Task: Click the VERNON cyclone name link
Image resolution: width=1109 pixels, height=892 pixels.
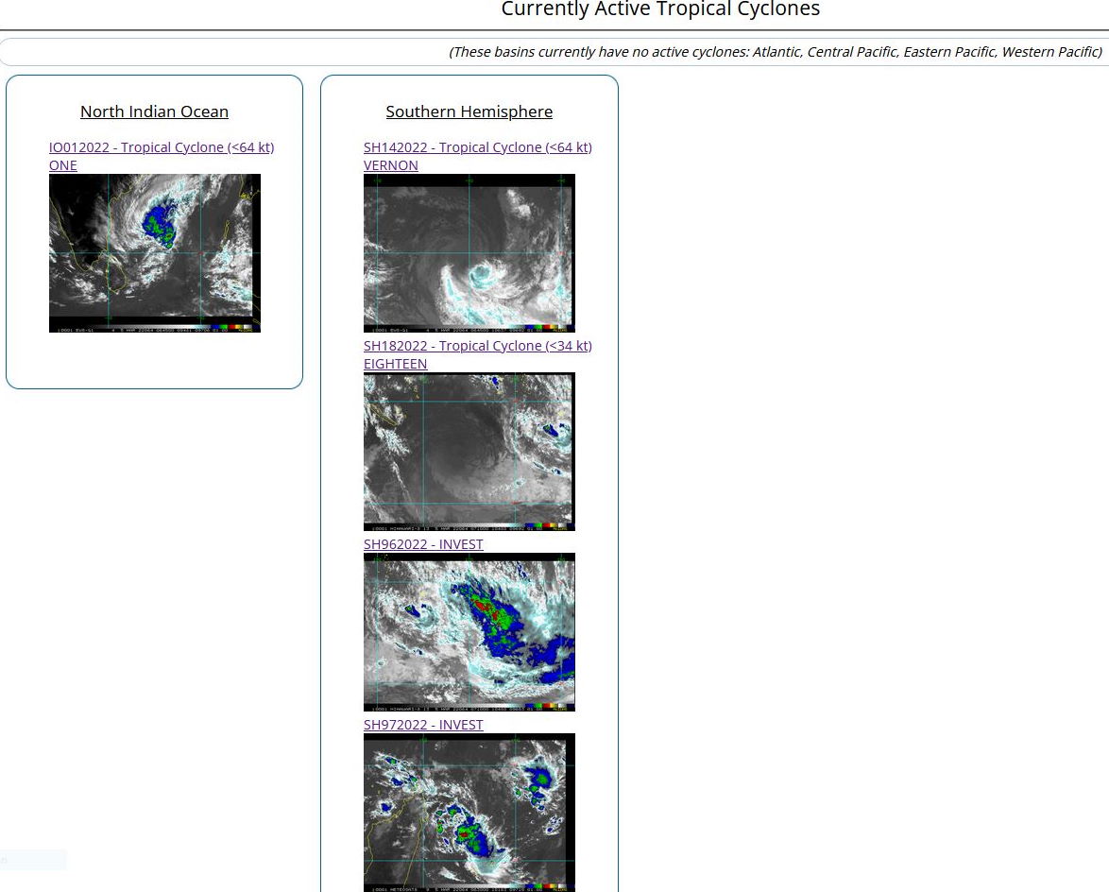Action: click(390, 165)
